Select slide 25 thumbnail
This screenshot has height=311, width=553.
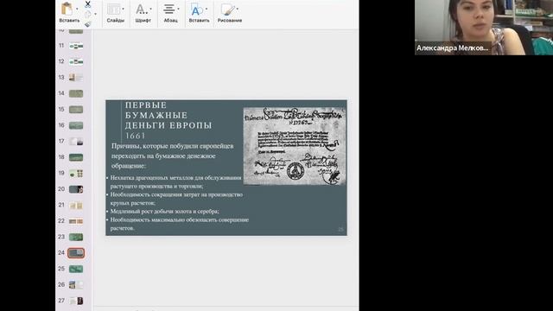[x=76, y=269]
